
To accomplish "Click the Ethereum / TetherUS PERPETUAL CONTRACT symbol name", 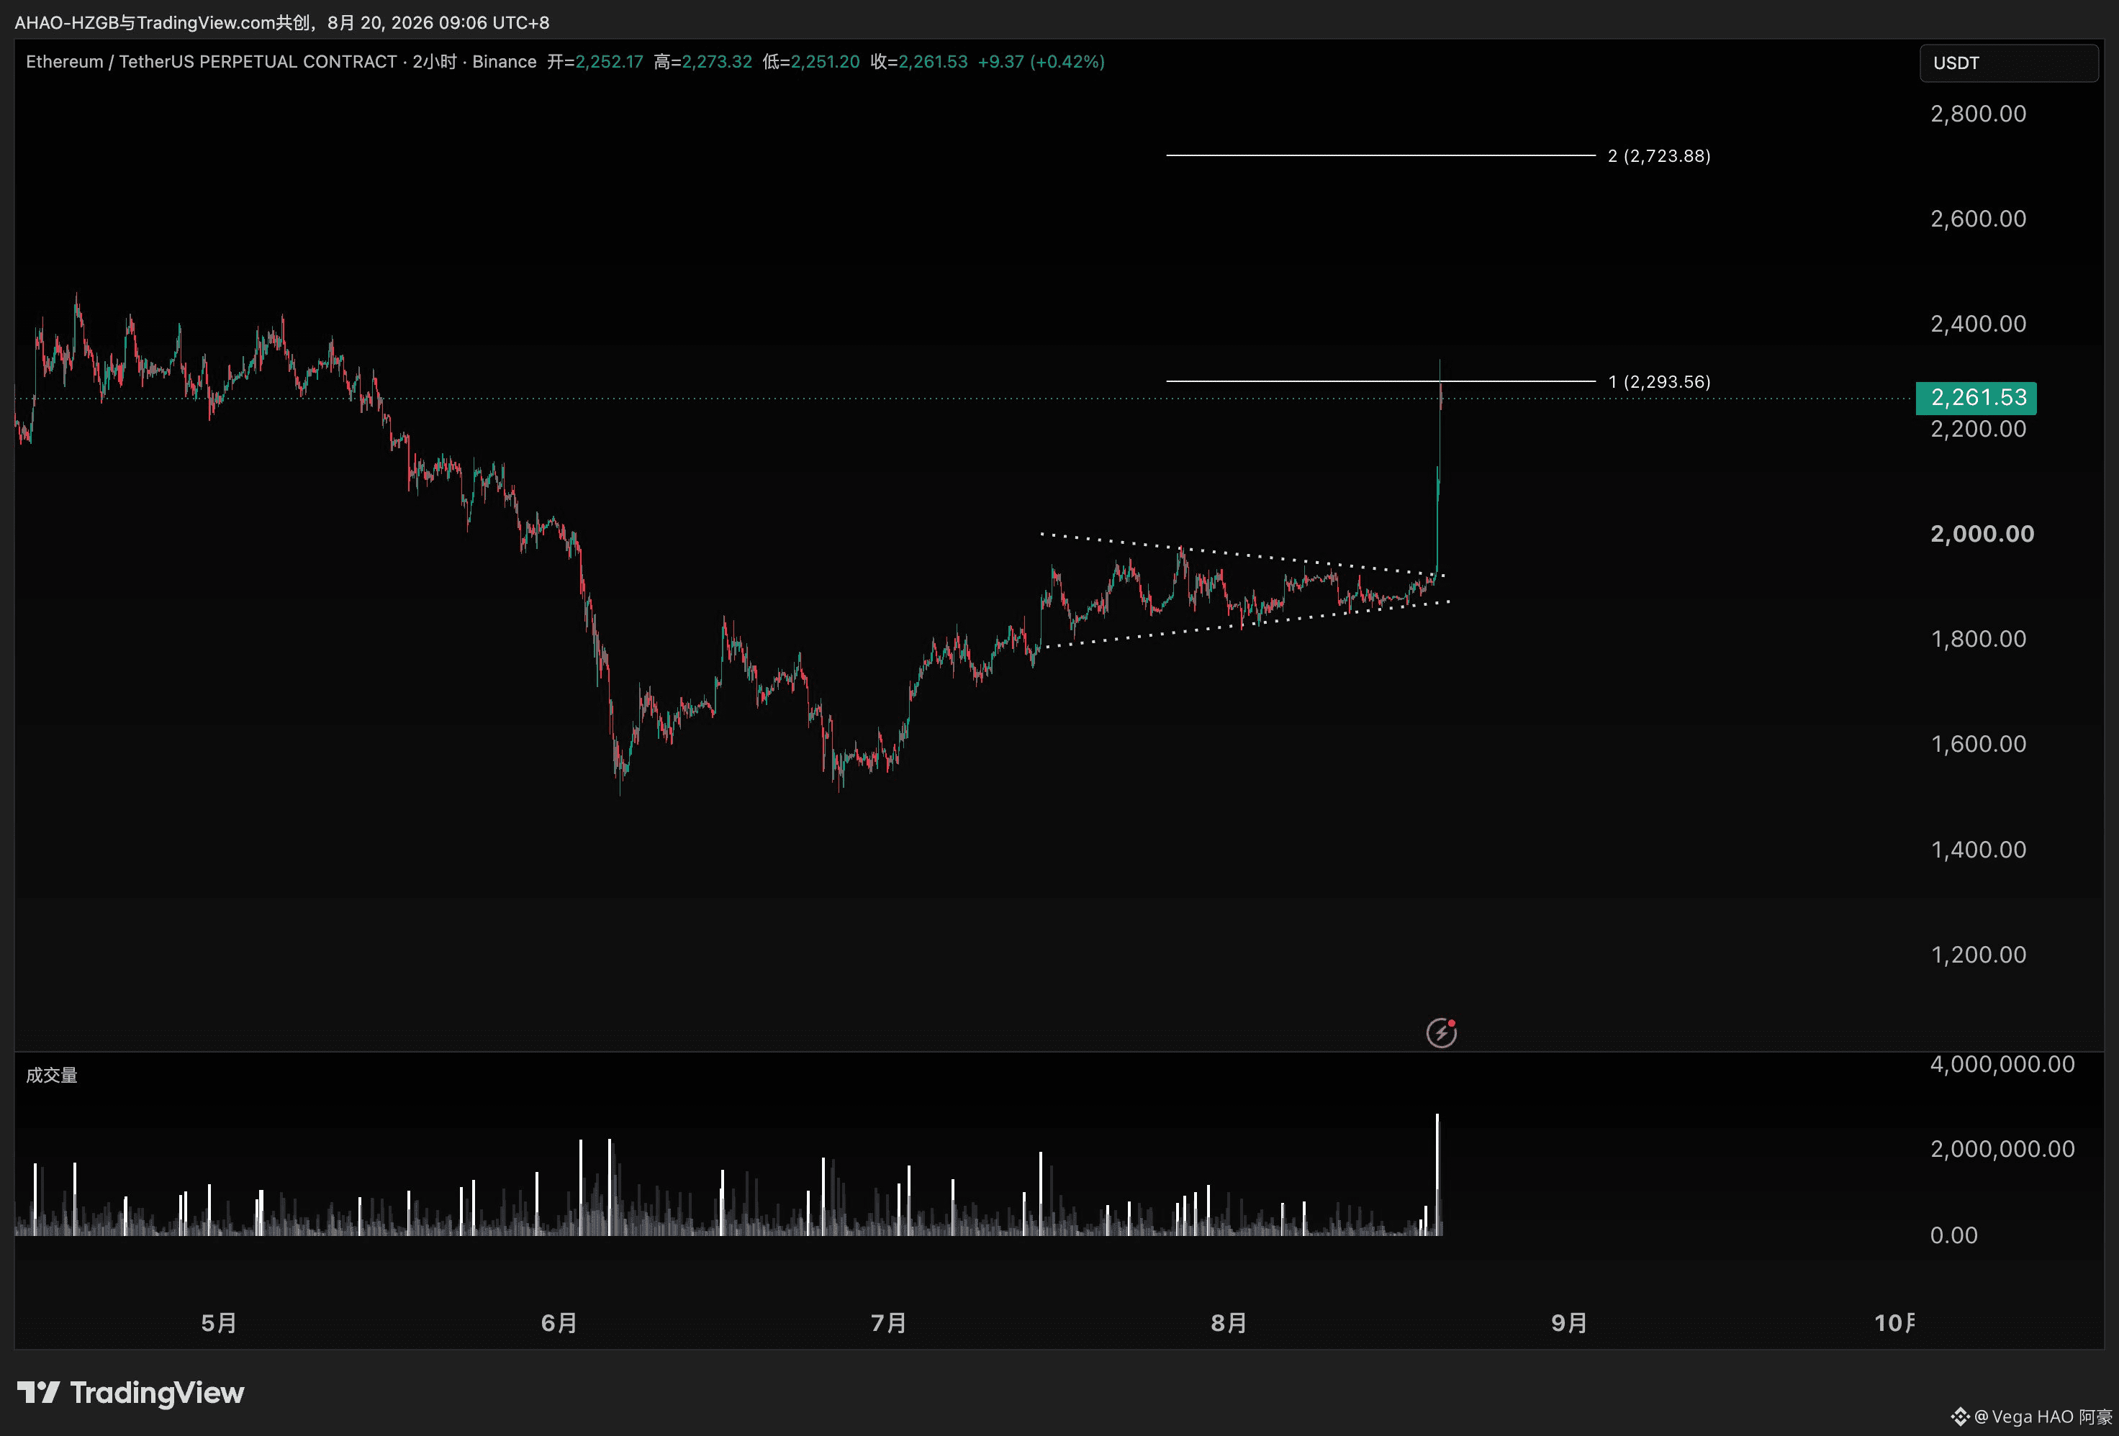I will tap(212, 62).
